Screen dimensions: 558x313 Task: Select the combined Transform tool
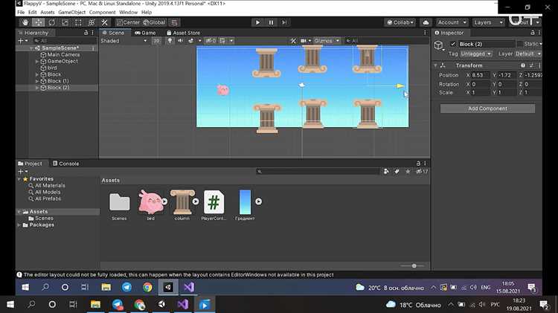click(x=92, y=22)
